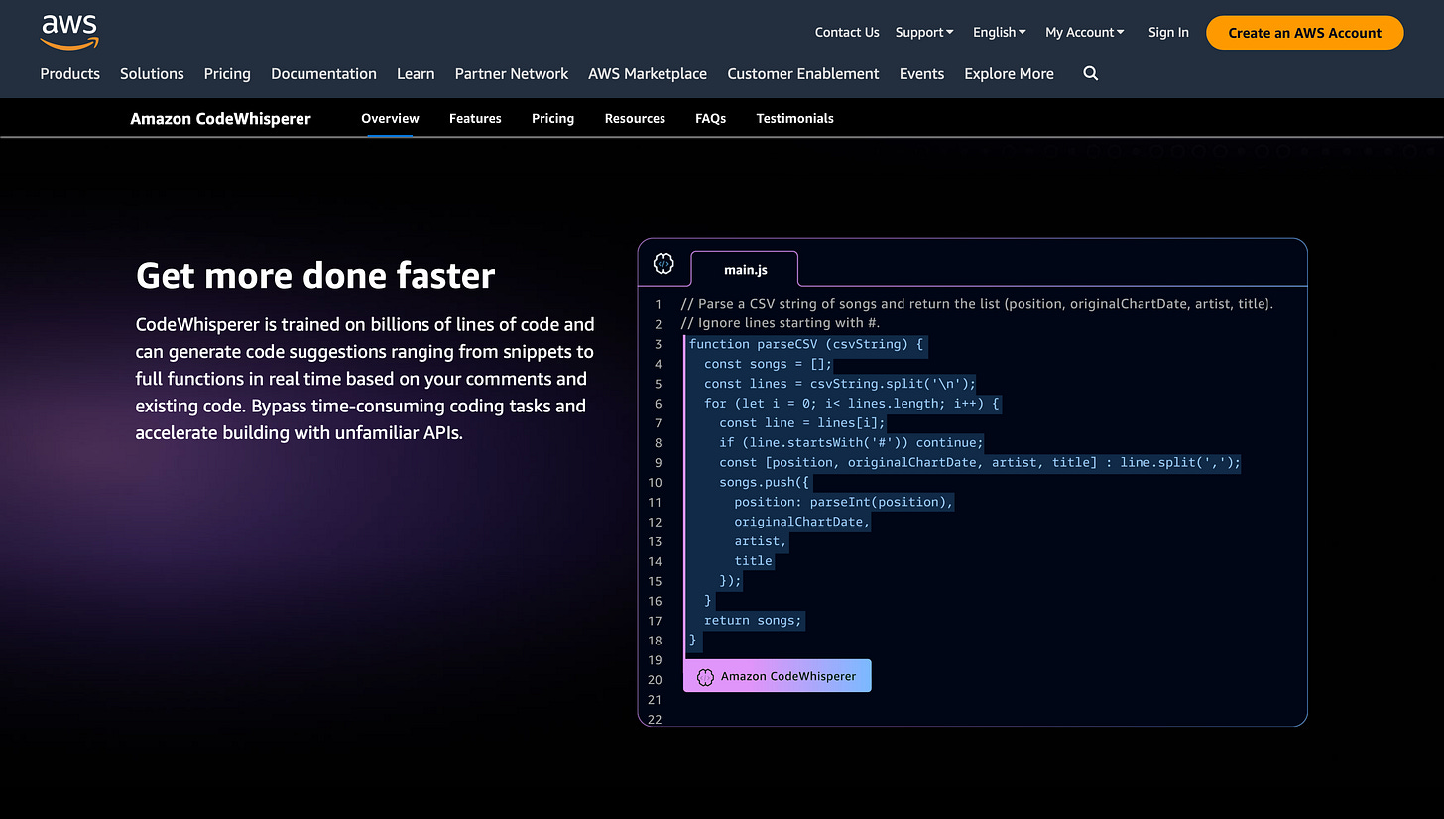This screenshot has height=819, width=1444.
Task: Click 'const songs = [];' code line
Action: coord(768,364)
